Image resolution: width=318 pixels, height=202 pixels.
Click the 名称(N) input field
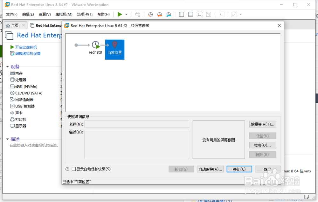[137, 124]
